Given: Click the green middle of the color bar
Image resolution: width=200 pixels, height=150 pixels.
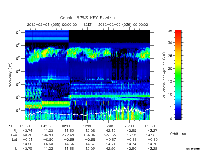Looking at the screenshot, I should click(x=178, y=75).
